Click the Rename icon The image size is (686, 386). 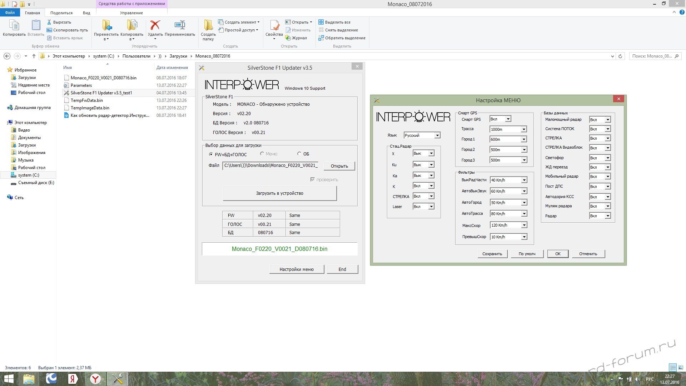click(x=180, y=25)
